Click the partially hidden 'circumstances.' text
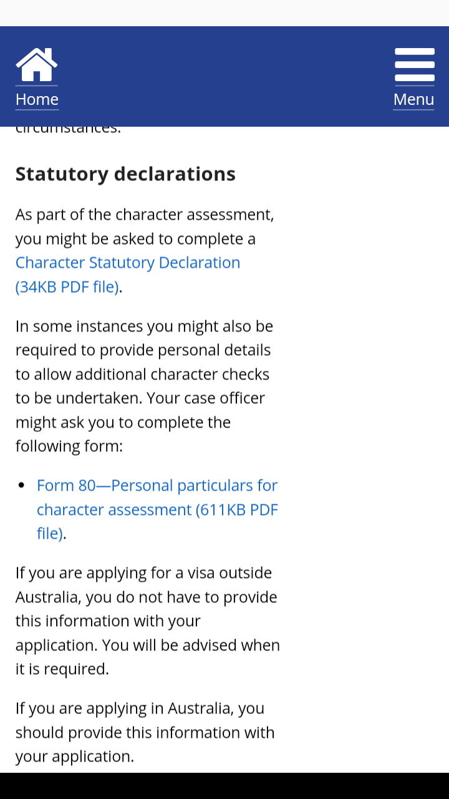The width and height of the screenshot is (449, 799). [x=68, y=130]
